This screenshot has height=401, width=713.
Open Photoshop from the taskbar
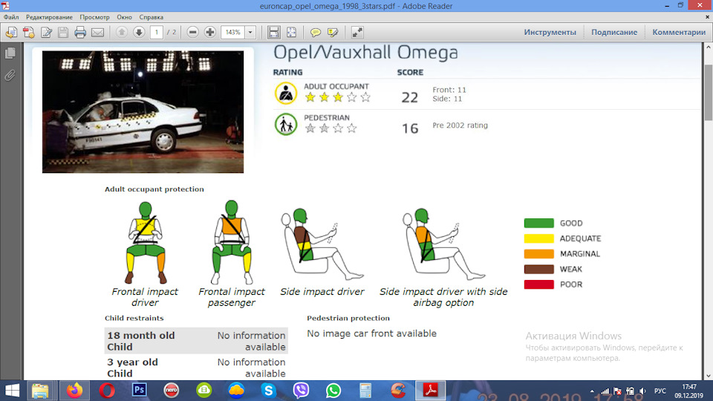click(139, 391)
